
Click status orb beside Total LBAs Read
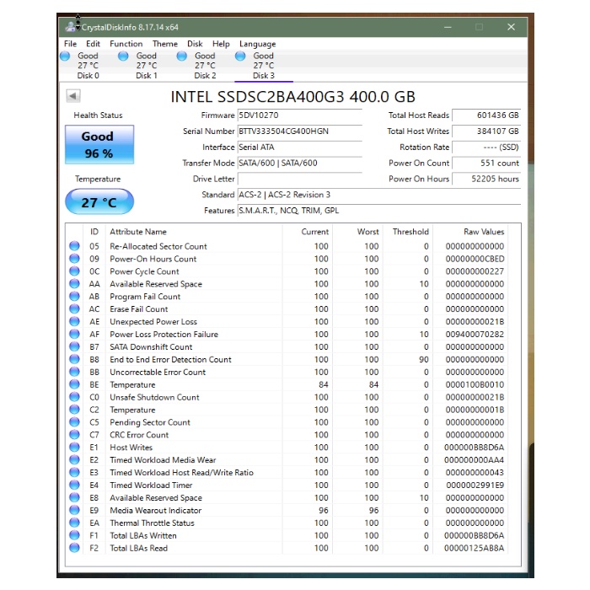click(x=74, y=549)
